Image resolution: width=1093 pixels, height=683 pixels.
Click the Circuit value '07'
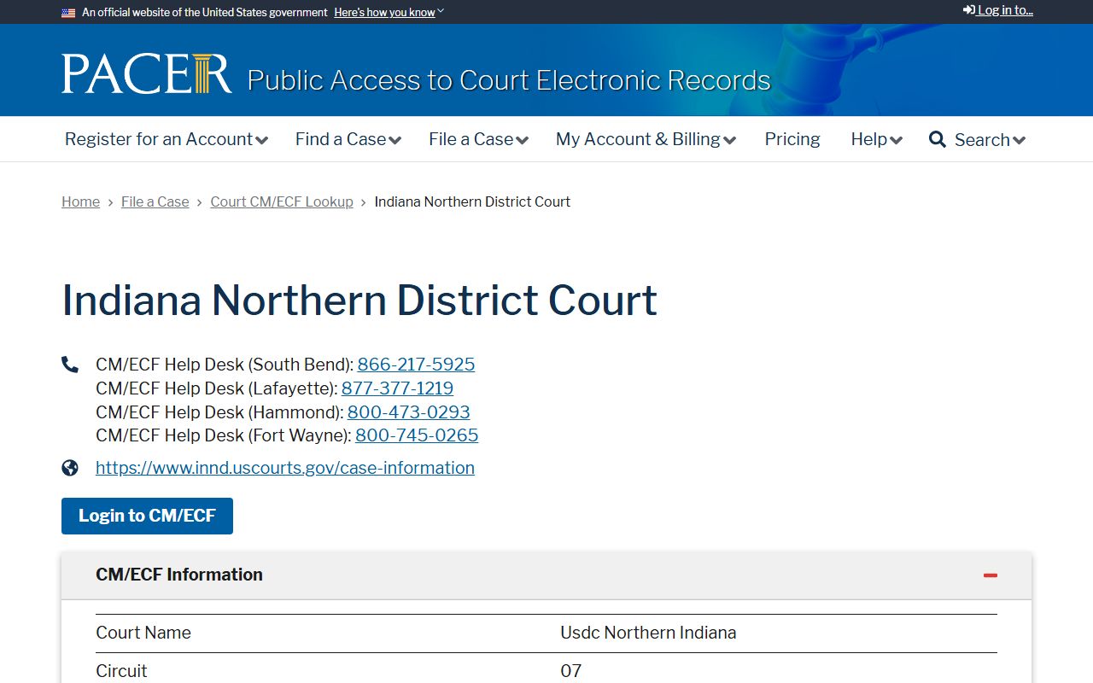(570, 671)
